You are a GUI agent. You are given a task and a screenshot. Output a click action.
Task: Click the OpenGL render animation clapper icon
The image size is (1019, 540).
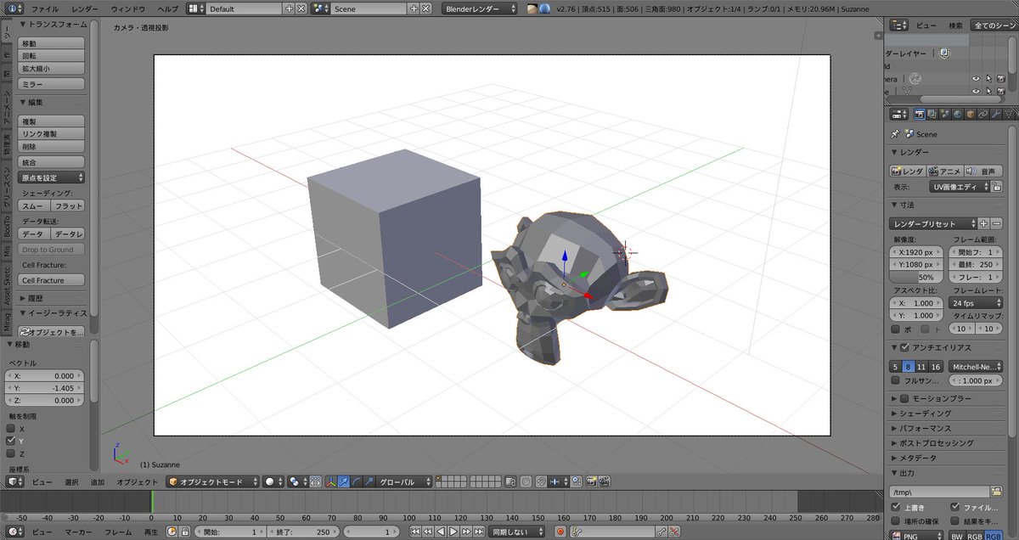(x=604, y=481)
